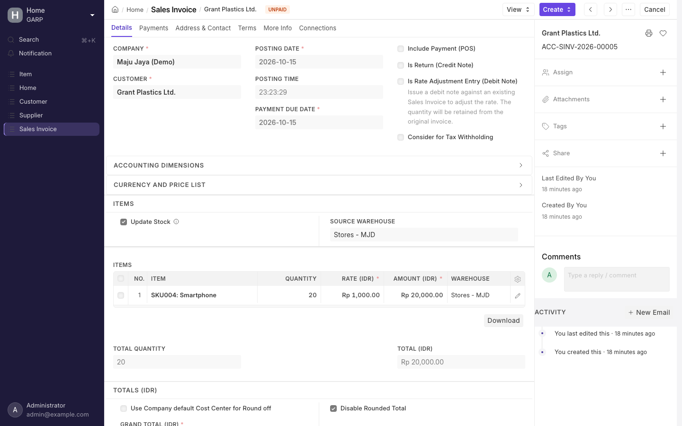Select the SKU004 row checkbox
The height and width of the screenshot is (426, 682).
(x=121, y=295)
